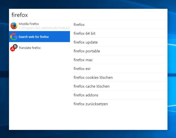Open the 'firefox addons' suggestion
176x138 pixels.
point(118,95)
